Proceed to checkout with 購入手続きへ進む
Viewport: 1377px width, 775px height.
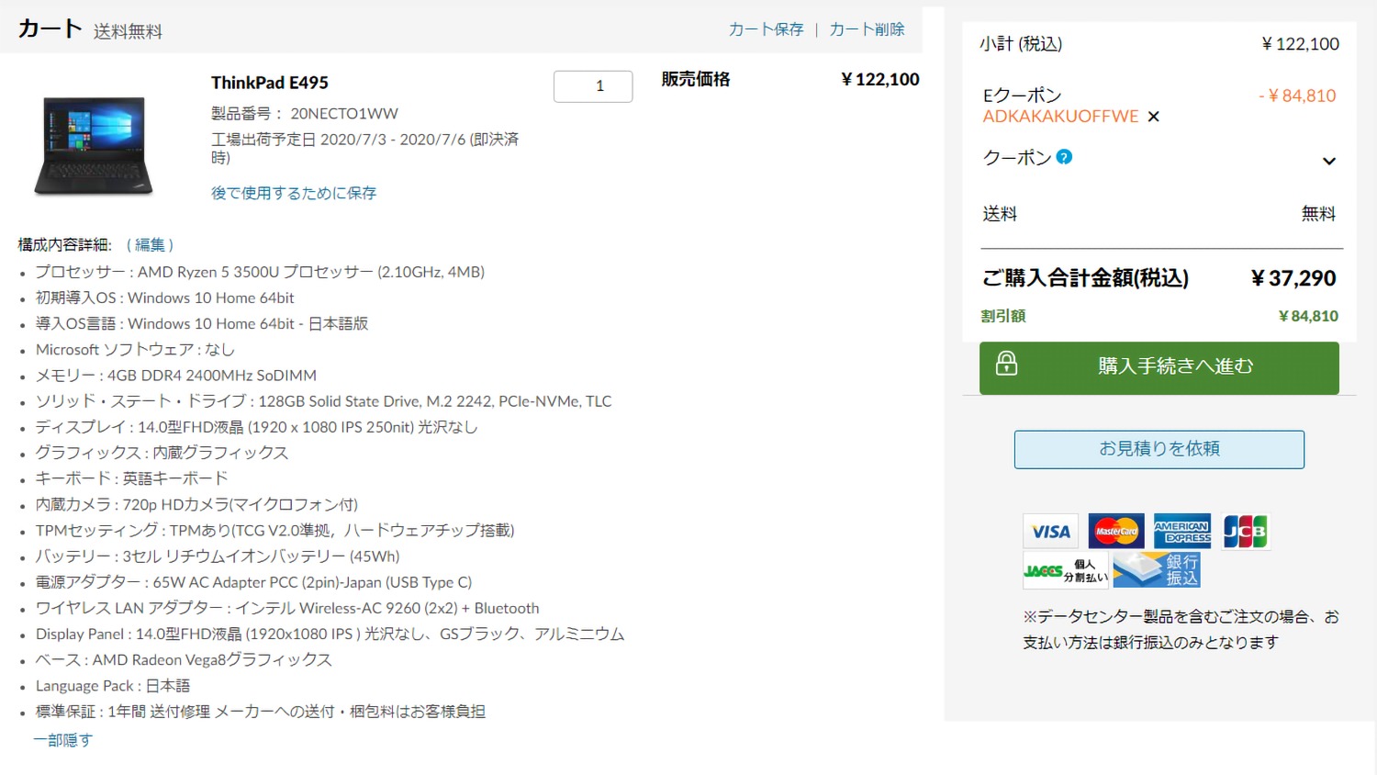(x=1159, y=368)
